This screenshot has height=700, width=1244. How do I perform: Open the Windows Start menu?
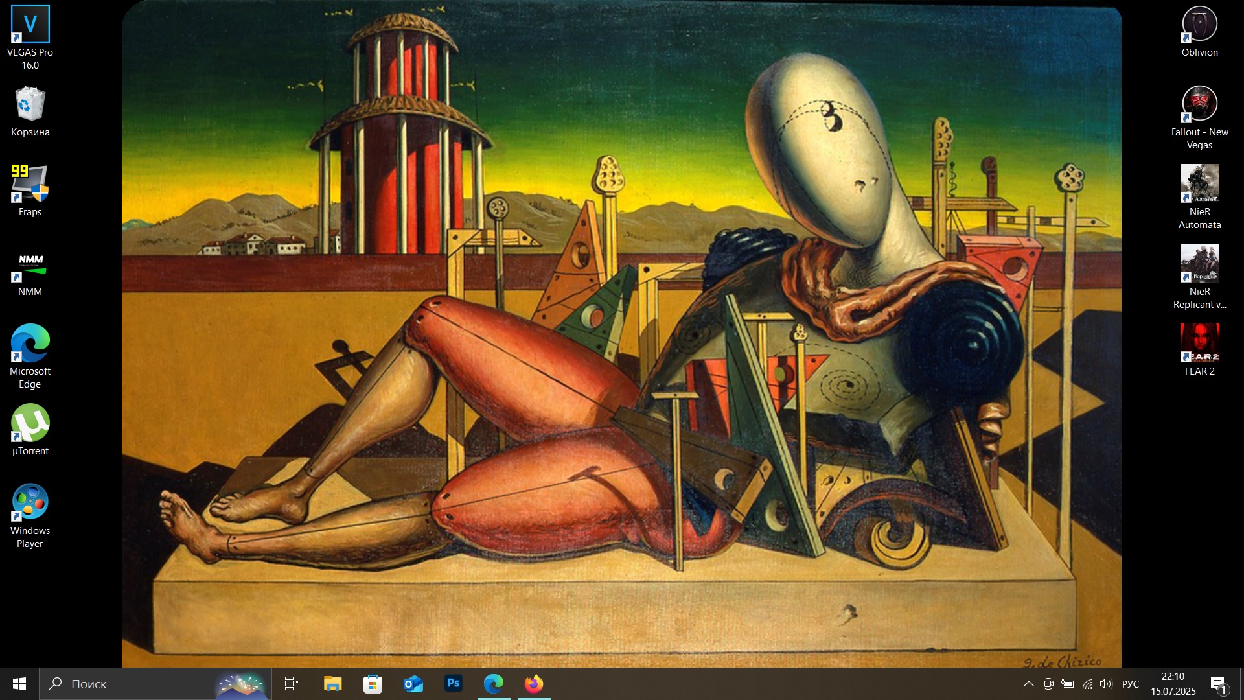(19, 684)
